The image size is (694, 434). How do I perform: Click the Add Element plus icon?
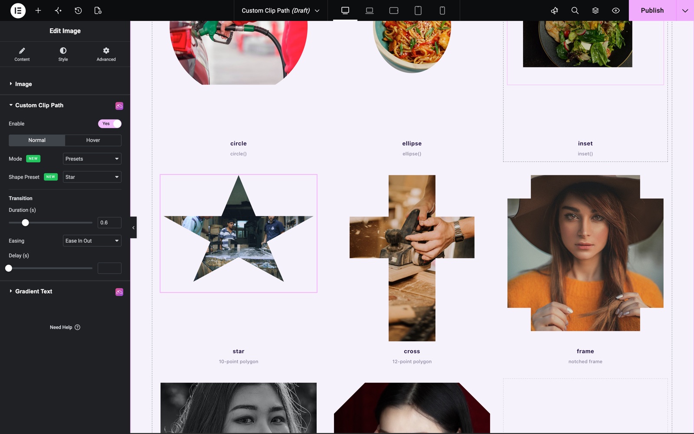click(38, 10)
